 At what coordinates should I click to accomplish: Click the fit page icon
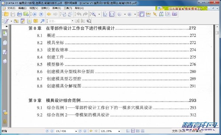click(x=105, y=14)
